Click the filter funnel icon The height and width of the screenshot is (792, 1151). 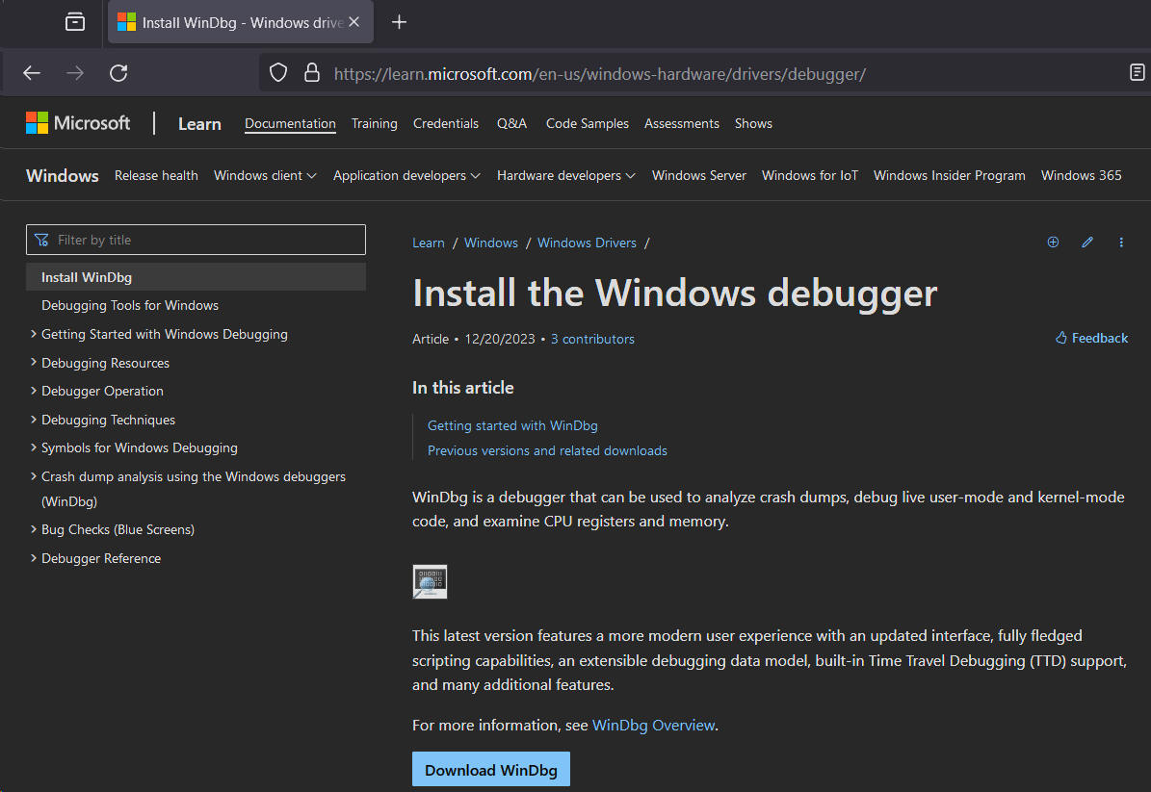tap(41, 240)
